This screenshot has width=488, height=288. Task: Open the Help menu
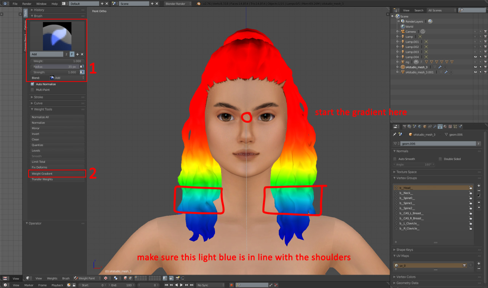click(x=55, y=3)
